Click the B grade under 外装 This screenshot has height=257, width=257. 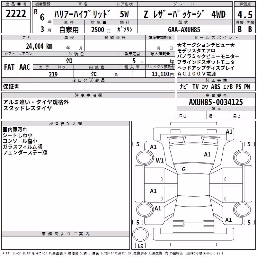(x=240, y=29)
